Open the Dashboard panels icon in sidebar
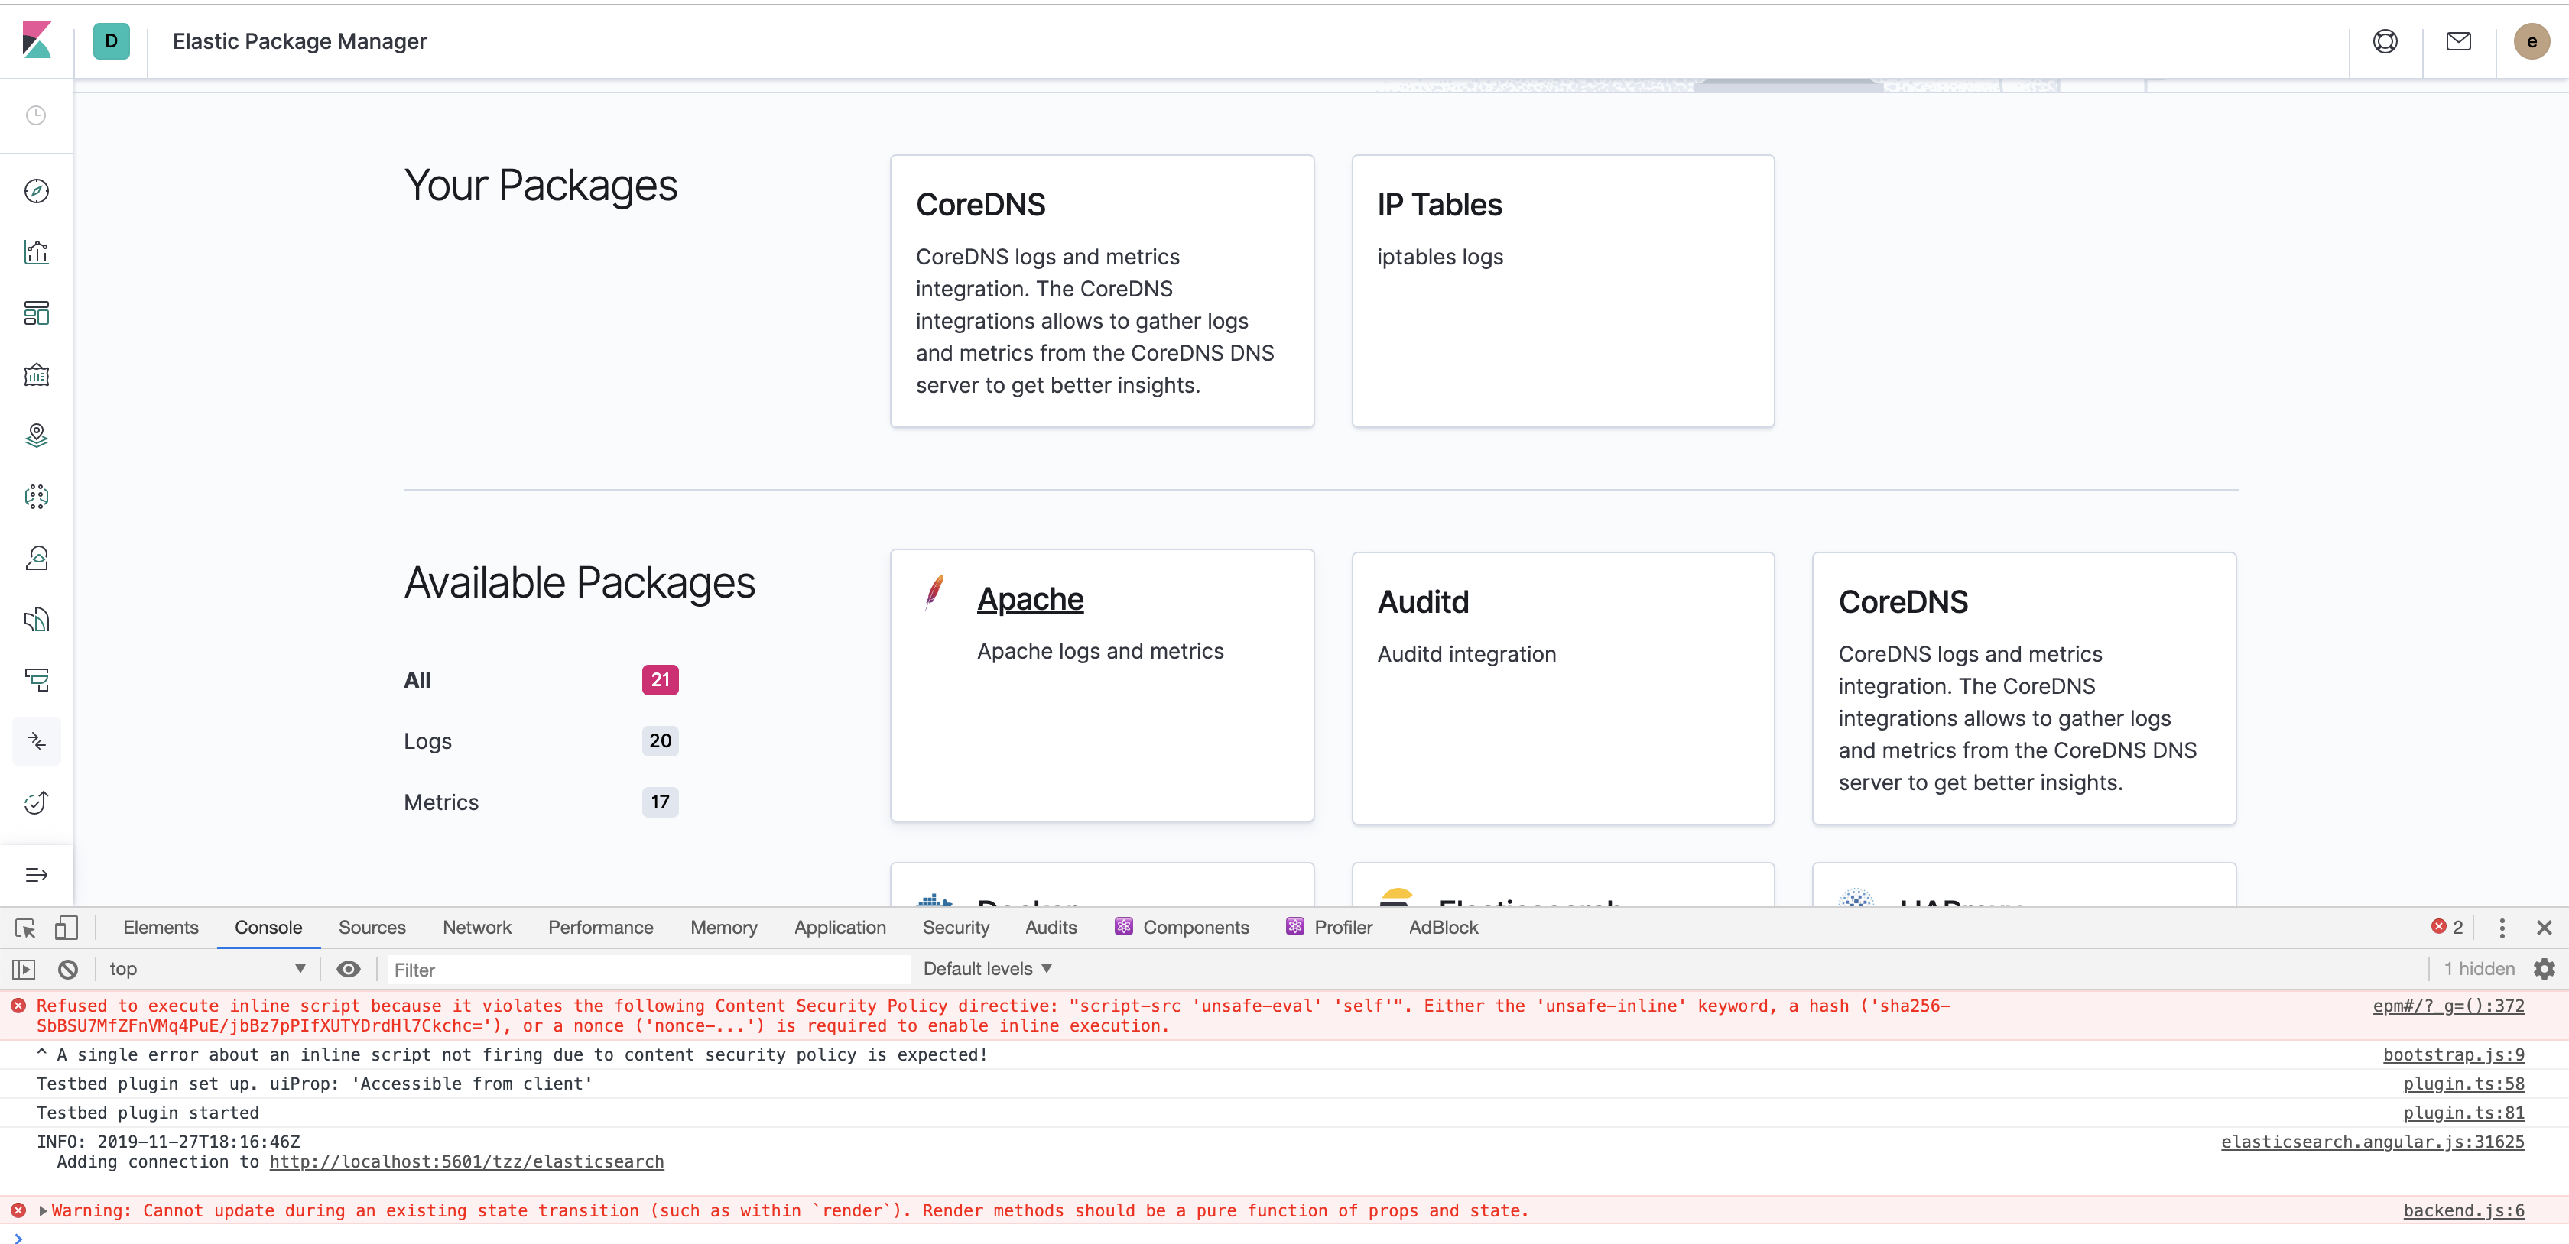This screenshot has height=1244, width=2569. pos(37,313)
